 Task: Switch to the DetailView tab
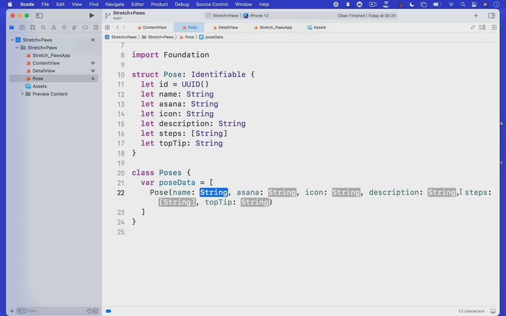pos(227,27)
